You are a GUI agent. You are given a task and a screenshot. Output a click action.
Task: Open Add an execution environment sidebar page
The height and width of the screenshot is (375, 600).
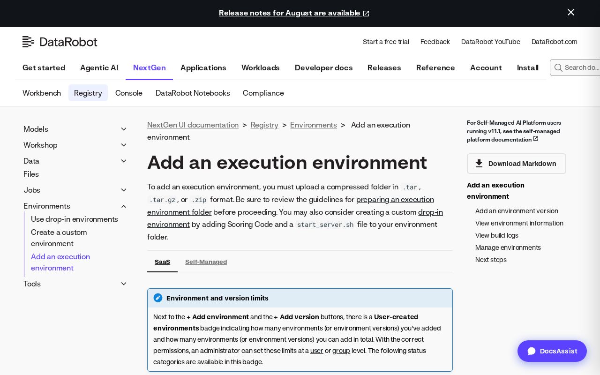pos(60,262)
